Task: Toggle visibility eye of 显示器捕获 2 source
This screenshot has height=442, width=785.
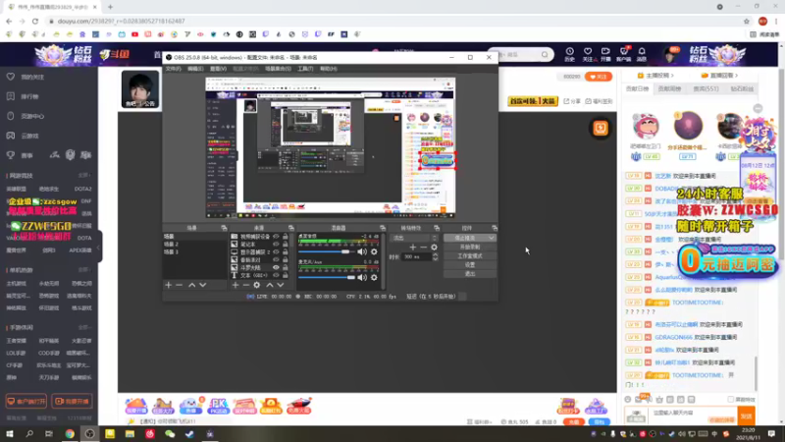Action: [276, 252]
